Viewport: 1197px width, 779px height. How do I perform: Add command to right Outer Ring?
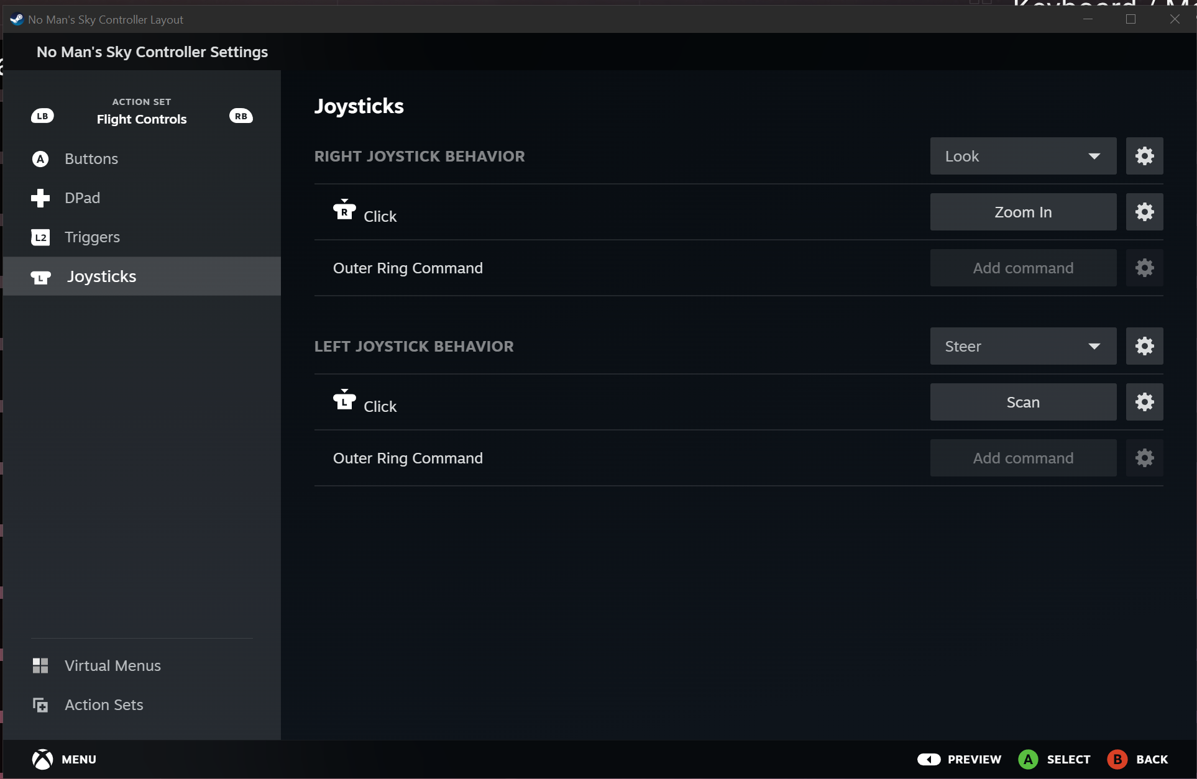click(1022, 268)
